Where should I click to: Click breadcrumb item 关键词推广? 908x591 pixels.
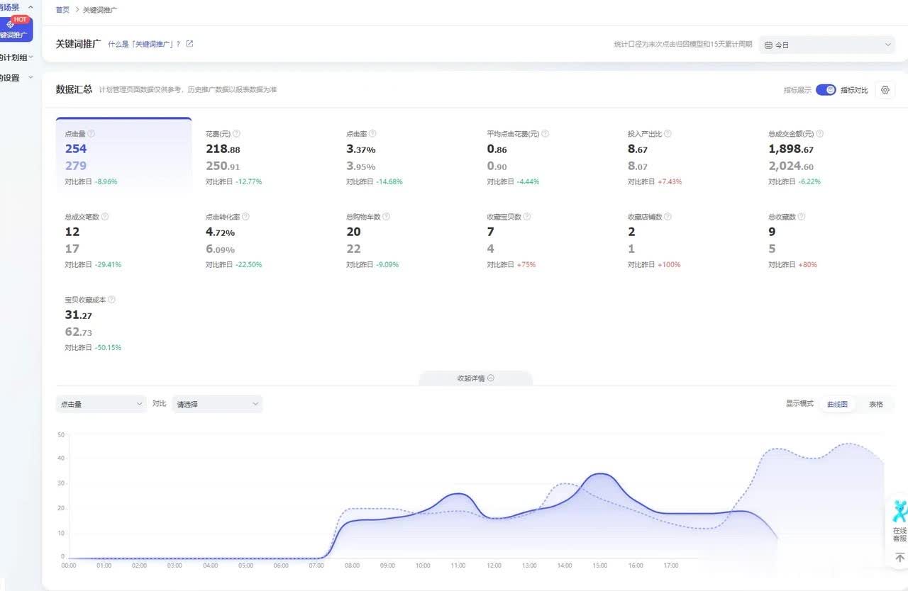[100, 10]
